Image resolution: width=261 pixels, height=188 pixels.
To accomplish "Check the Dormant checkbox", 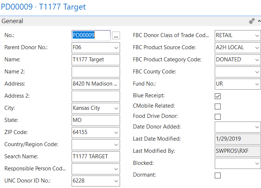I will pyautogui.click(x=218, y=176).
